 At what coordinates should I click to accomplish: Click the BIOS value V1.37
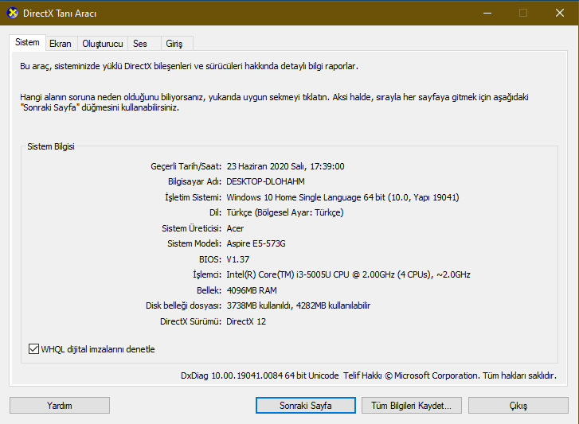click(238, 259)
